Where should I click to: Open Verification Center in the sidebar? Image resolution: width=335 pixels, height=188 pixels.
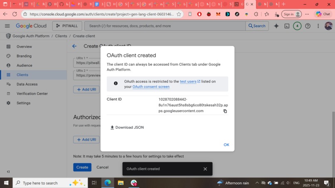pos(34,93)
